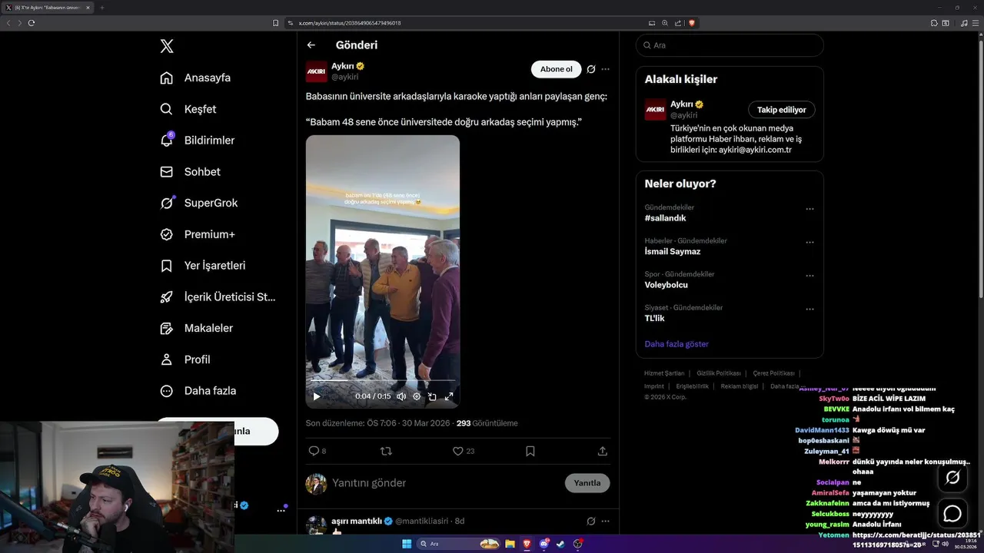Open Premium+ page
Image resolution: width=984 pixels, height=553 pixels.
(198, 234)
